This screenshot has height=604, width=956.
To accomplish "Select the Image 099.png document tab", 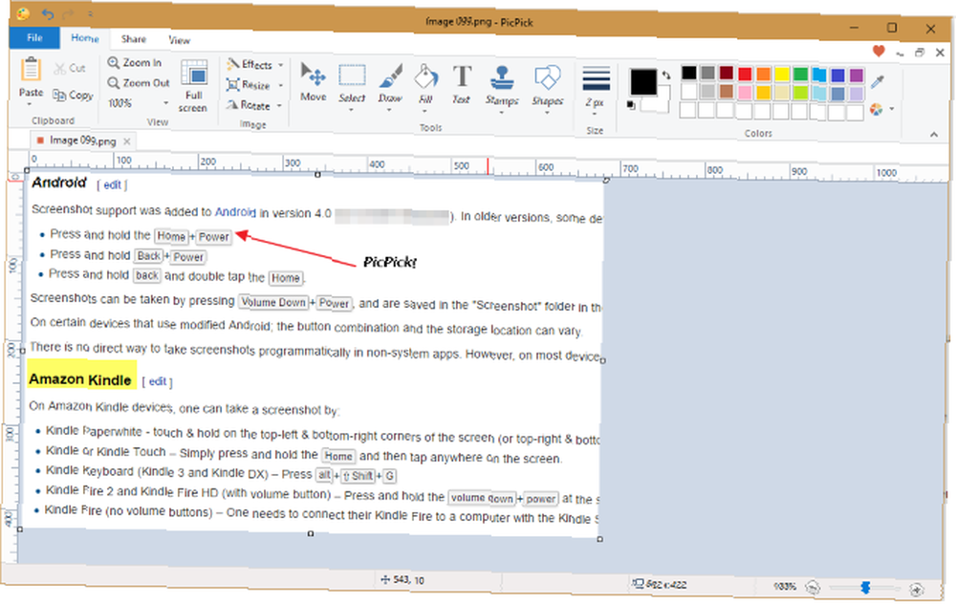I will pyautogui.click(x=82, y=140).
